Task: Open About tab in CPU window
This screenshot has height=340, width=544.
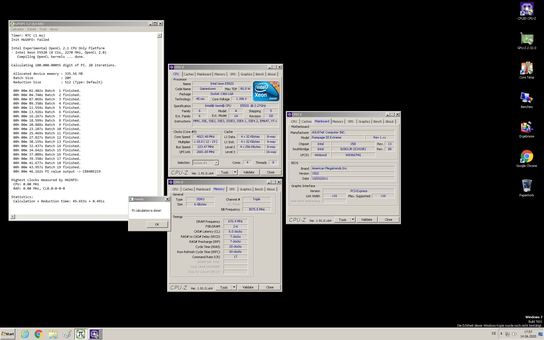Action: click(x=271, y=74)
